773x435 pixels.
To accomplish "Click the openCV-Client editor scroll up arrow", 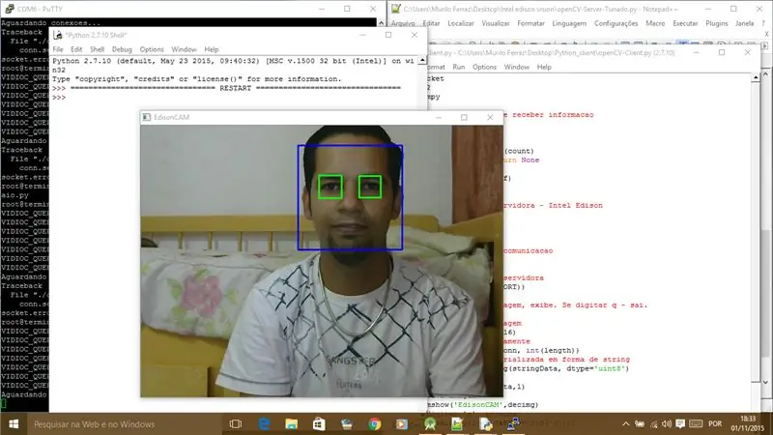I will pos(756,78).
